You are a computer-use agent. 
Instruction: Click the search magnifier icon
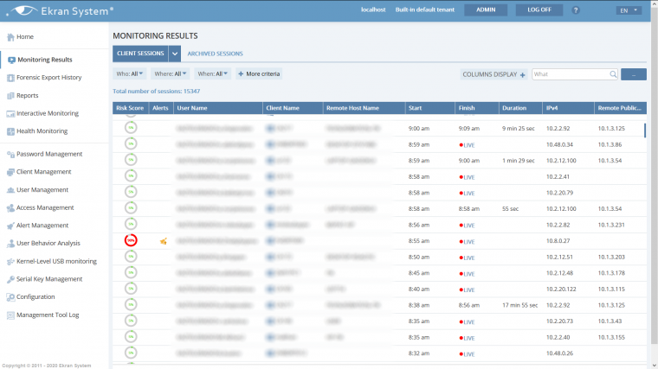click(x=613, y=74)
